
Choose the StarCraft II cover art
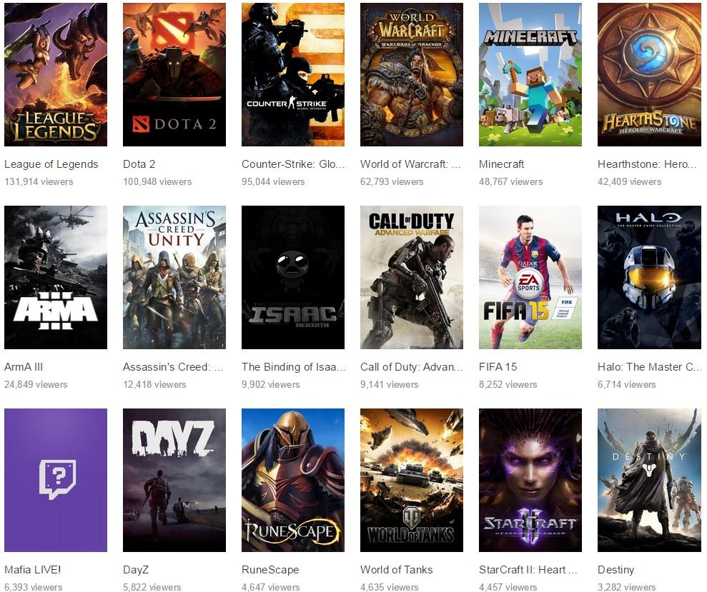(x=530, y=481)
